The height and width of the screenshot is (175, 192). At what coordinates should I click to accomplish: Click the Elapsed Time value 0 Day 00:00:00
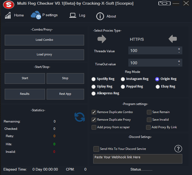pyautogui.click(x=45, y=169)
